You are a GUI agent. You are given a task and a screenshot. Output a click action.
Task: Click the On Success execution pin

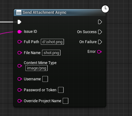click(100, 32)
